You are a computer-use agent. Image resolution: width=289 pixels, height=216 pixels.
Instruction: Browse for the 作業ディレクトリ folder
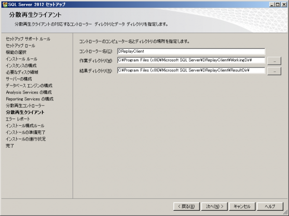pyautogui.click(x=274, y=61)
